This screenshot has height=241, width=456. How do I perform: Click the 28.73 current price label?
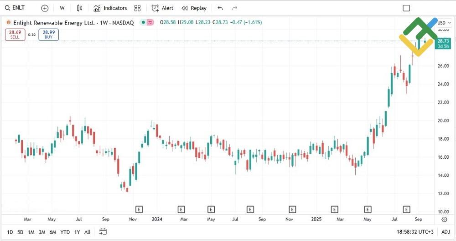click(x=443, y=44)
